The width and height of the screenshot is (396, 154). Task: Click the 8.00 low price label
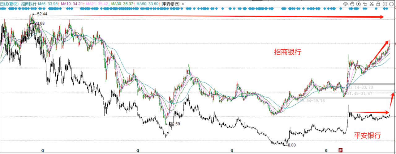coord(292,145)
